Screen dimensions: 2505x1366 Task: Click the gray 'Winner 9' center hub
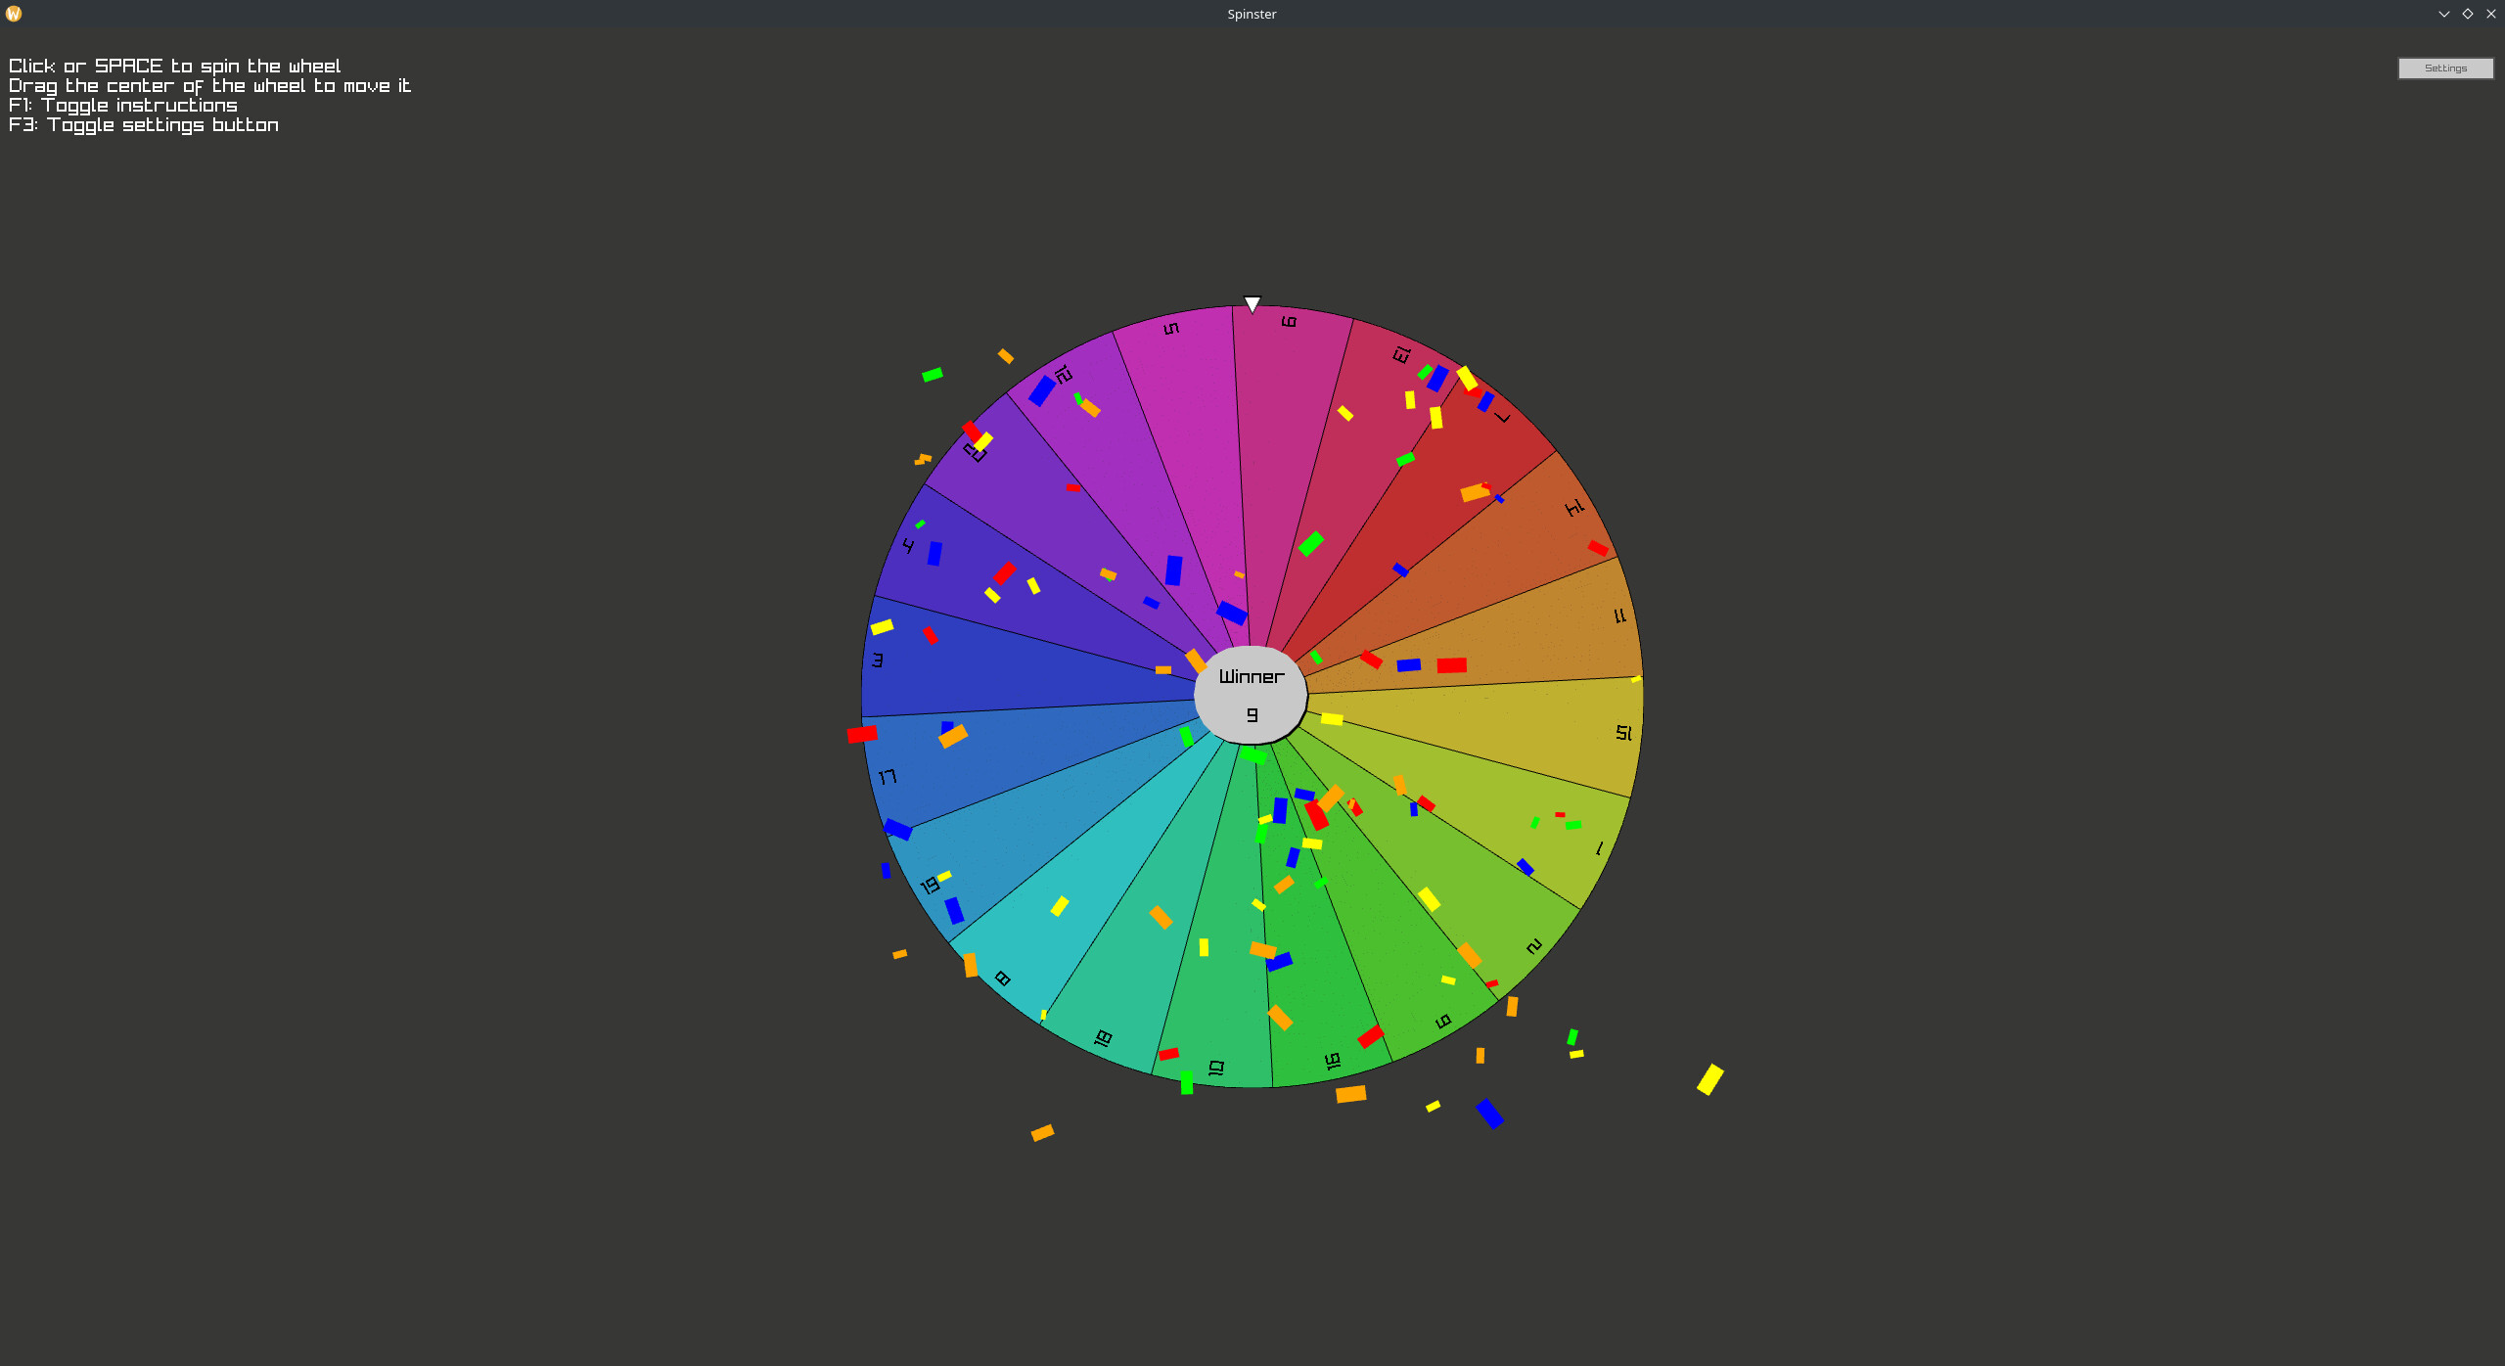tap(1251, 695)
